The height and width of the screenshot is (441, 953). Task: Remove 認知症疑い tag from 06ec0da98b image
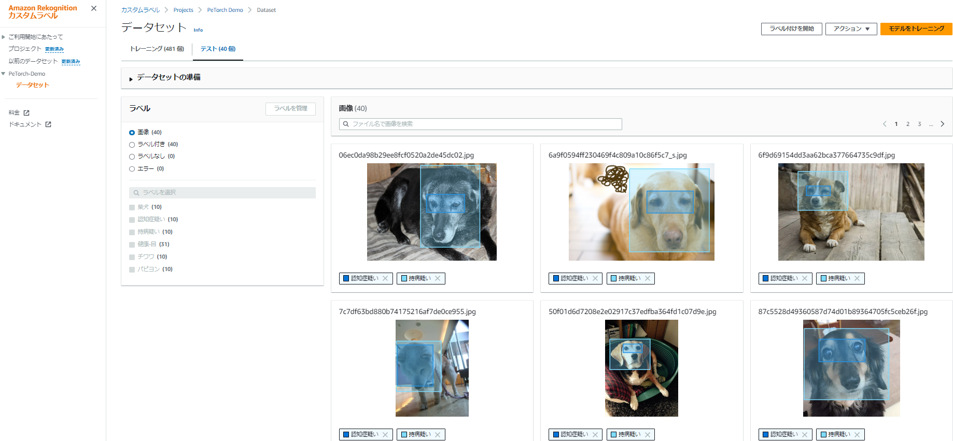tap(385, 278)
